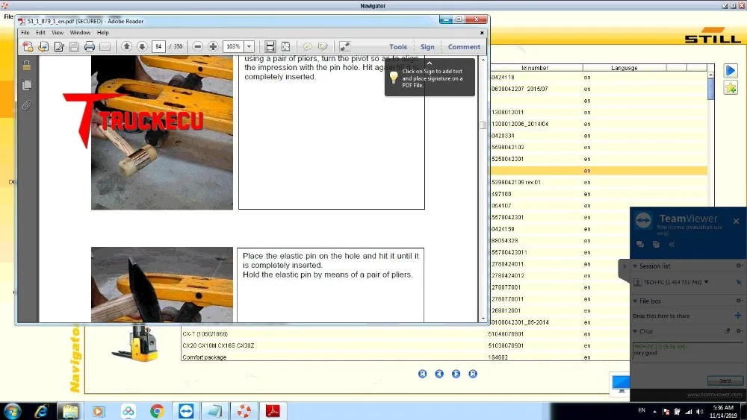Send the PDF by email envelope icon
The height and width of the screenshot is (420, 747).
[x=105, y=46]
